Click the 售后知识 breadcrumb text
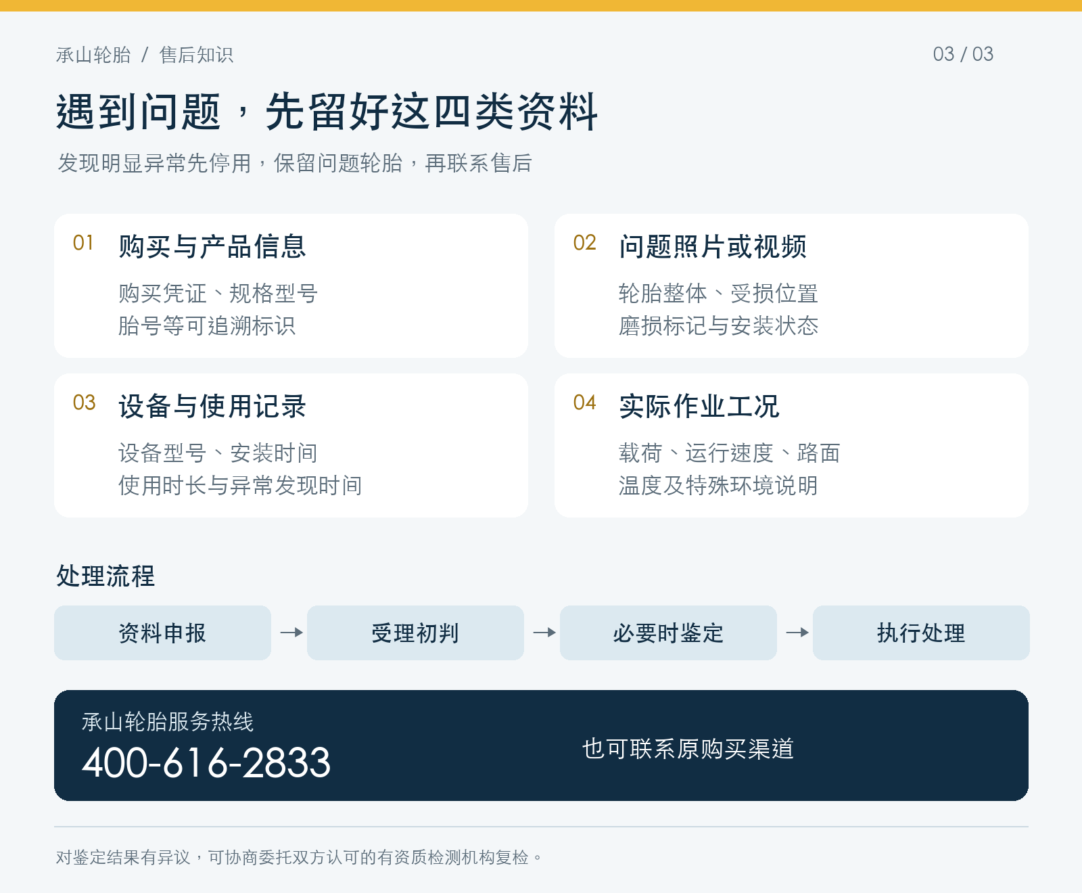The image size is (1082, 893). 196,55
